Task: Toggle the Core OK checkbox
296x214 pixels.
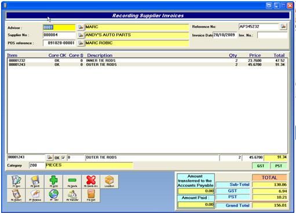Action: [63, 158]
